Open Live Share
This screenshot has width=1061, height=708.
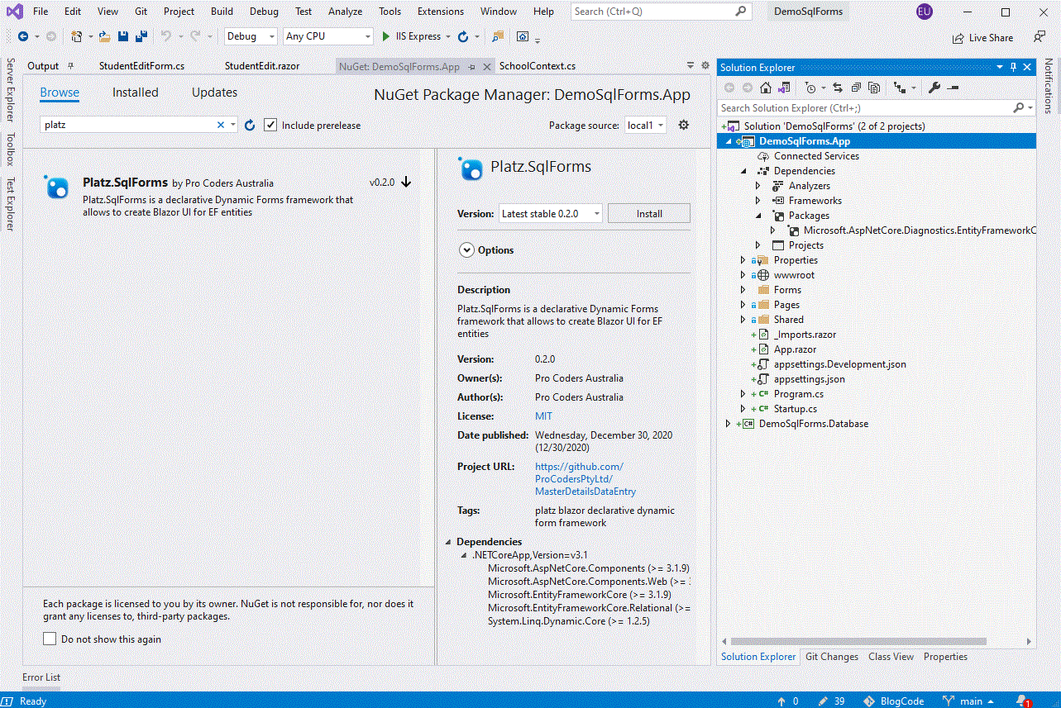[982, 37]
